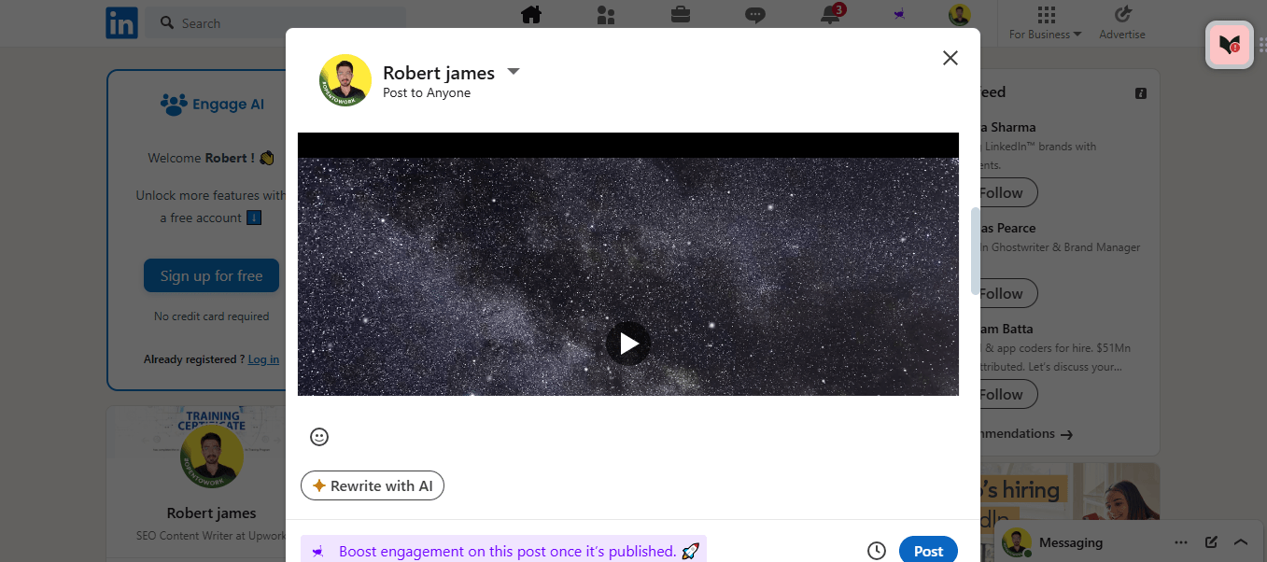Open the emoji picker in the post composer

click(x=319, y=437)
